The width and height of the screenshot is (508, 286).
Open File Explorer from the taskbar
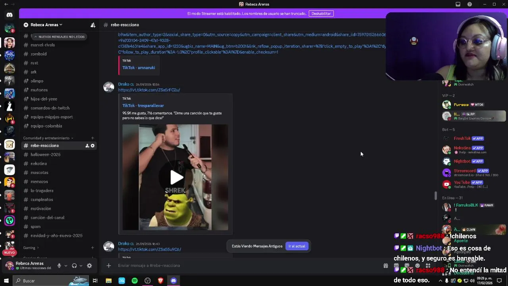109,281
